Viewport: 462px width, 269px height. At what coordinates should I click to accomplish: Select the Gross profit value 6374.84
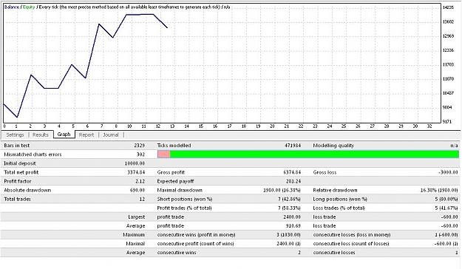[292, 172]
